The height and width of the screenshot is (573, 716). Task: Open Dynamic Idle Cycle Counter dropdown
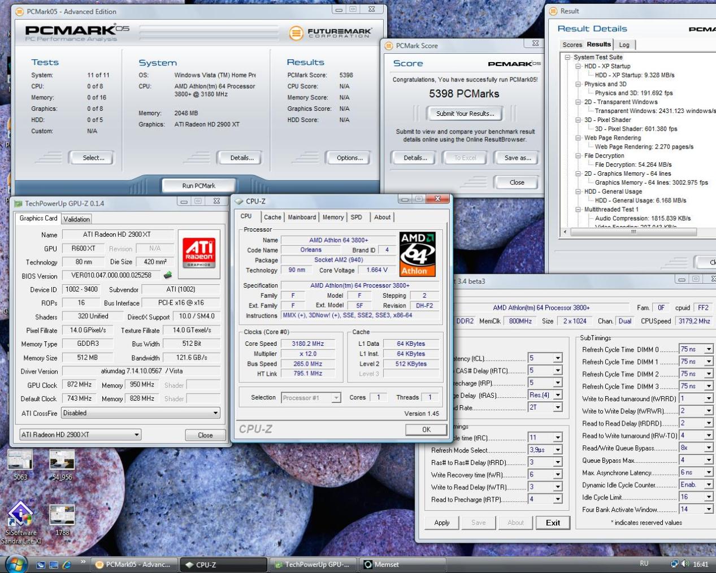(709, 485)
